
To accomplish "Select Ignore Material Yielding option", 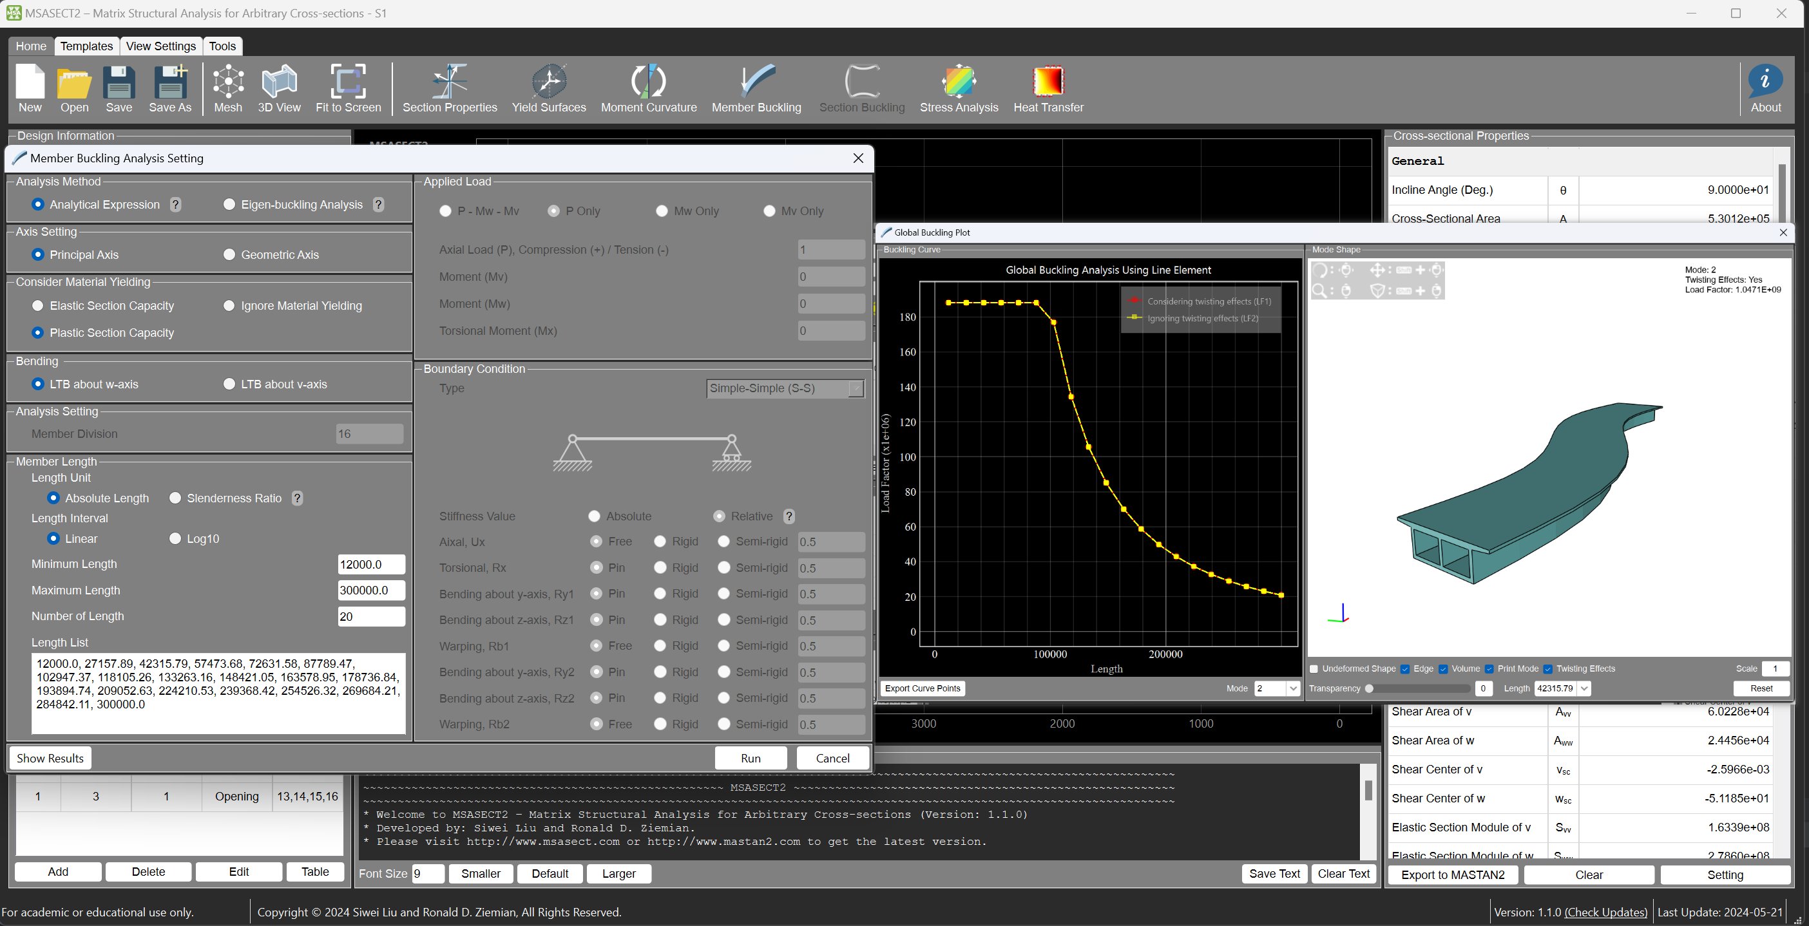I will click(229, 305).
